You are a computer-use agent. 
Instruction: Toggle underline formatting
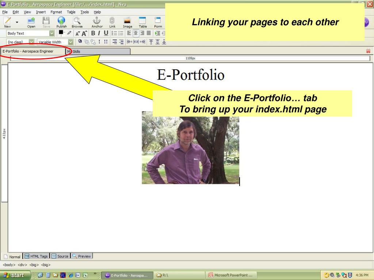click(106, 33)
